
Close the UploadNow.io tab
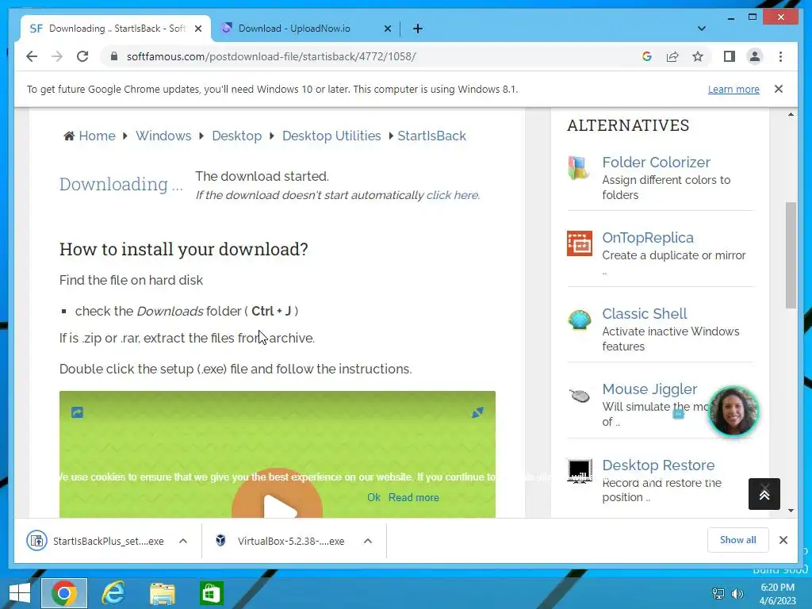(x=387, y=29)
